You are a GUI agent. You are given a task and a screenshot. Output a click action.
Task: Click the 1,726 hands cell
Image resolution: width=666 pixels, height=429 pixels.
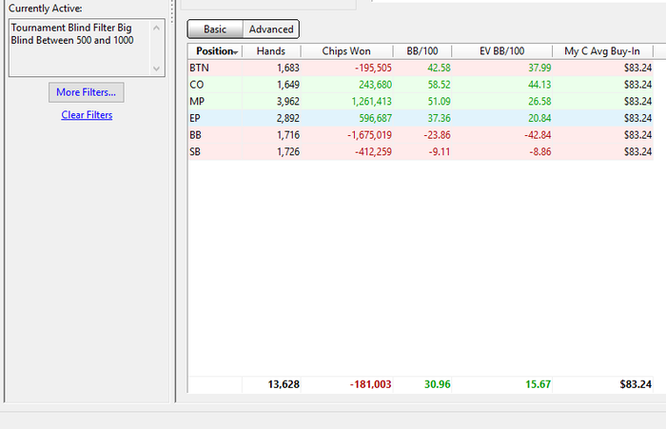click(288, 151)
